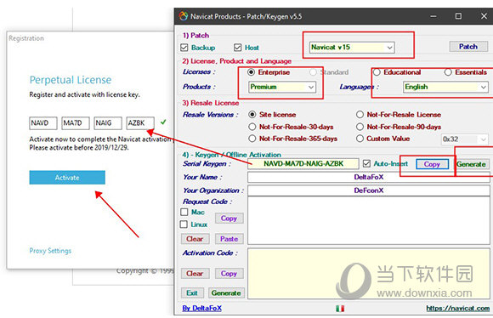Click the Navicat logo icon in title bar
The height and width of the screenshot is (318, 493).
(184, 15)
